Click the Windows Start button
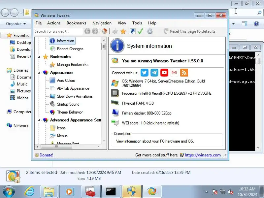The height and width of the screenshot is (198, 264). 9,192
